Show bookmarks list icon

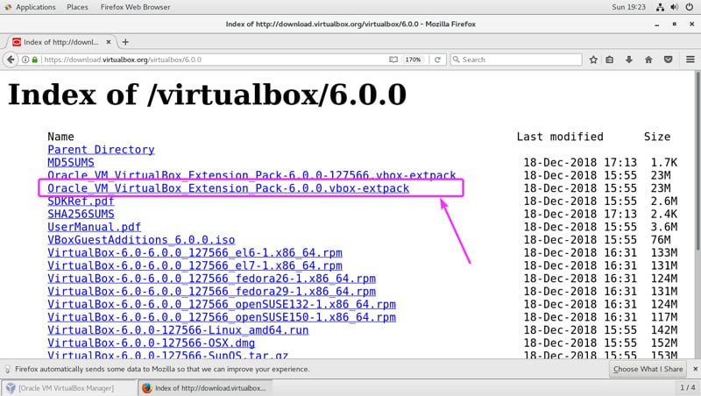point(610,60)
